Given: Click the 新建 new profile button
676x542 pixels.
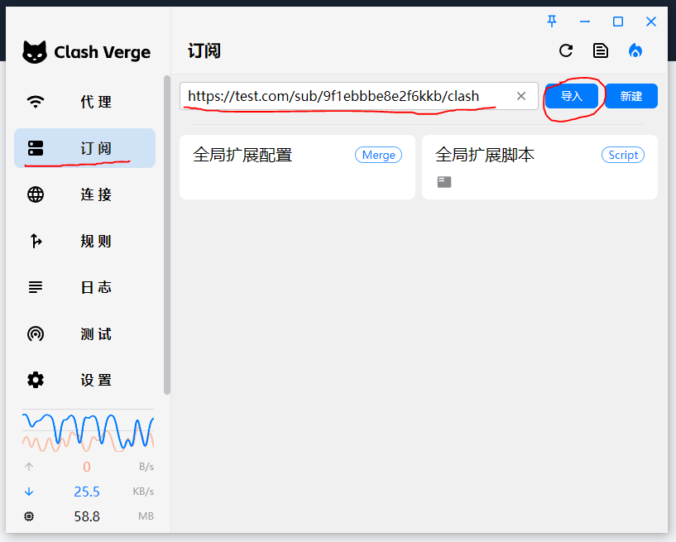Looking at the screenshot, I should coord(630,96).
